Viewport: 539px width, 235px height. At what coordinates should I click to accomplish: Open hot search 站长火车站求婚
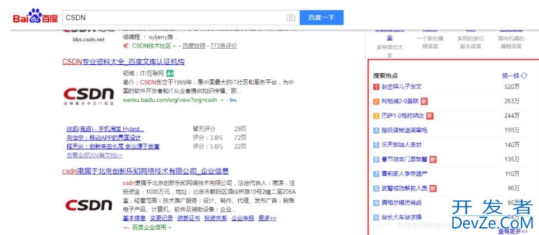(402, 217)
